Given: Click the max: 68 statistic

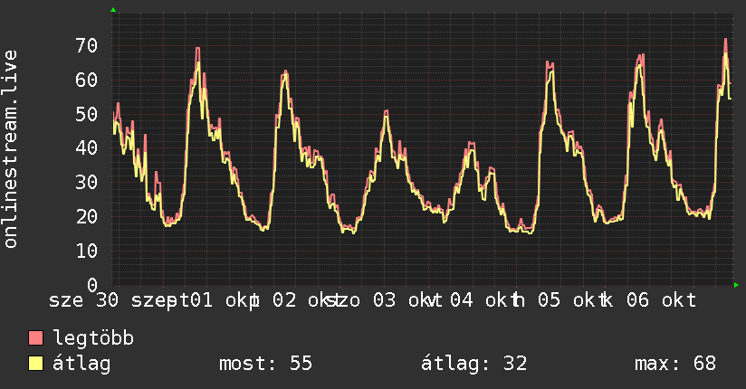Looking at the screenshot, I should click(675, 364).
